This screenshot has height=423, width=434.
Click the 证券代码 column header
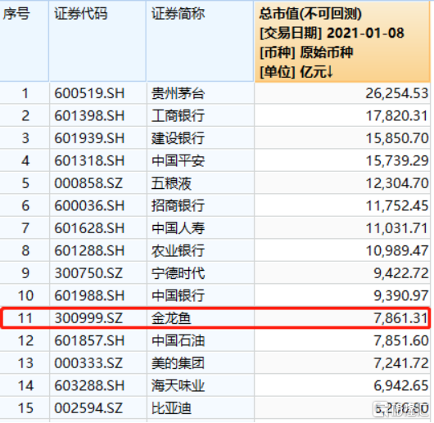pyautogui.click(x=97, y=41)
